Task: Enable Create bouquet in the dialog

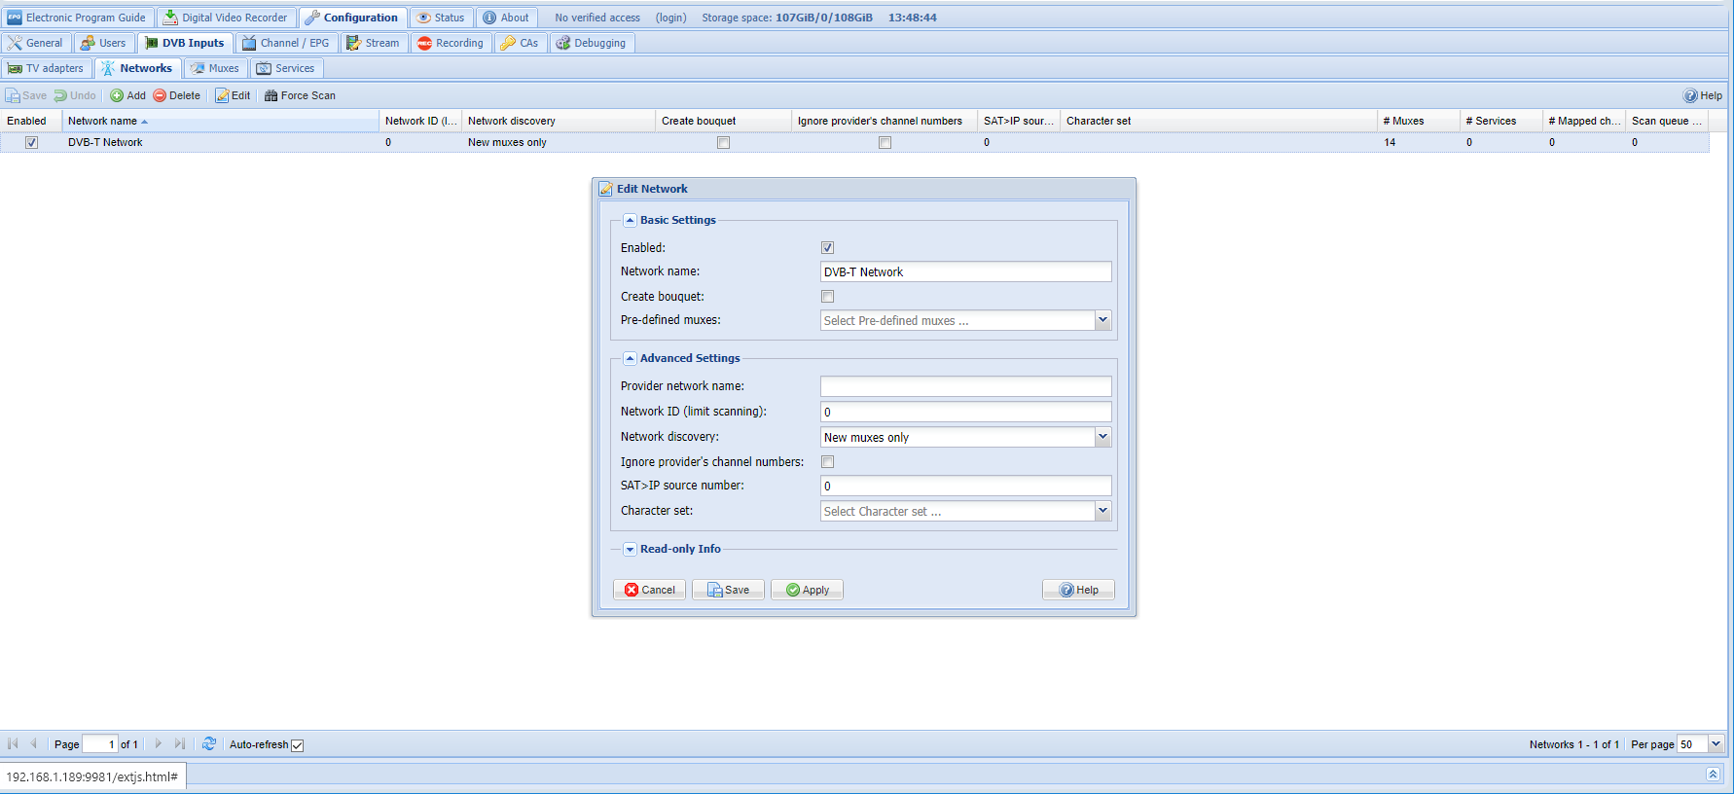Action: 828,297
